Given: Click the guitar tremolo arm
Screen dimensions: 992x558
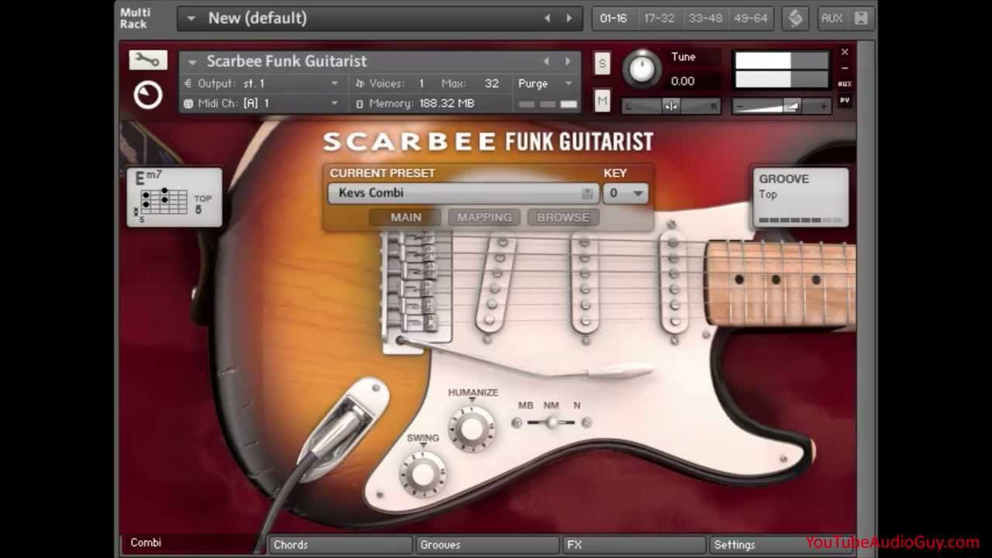Looking at the screenshot, I should [x=527, y=360].
